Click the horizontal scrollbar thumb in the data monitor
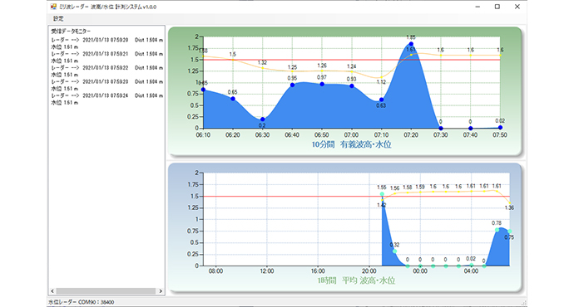The image size is (574, 307). [106, 291]
